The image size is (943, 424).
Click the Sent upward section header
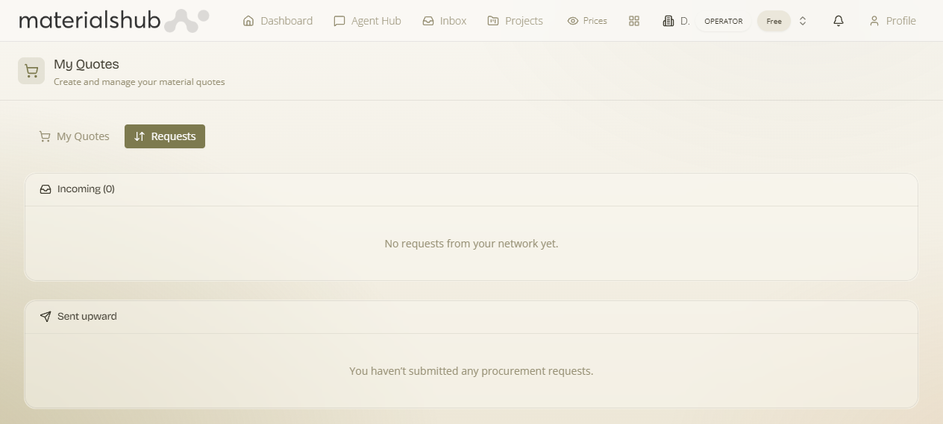coord(471,317)
